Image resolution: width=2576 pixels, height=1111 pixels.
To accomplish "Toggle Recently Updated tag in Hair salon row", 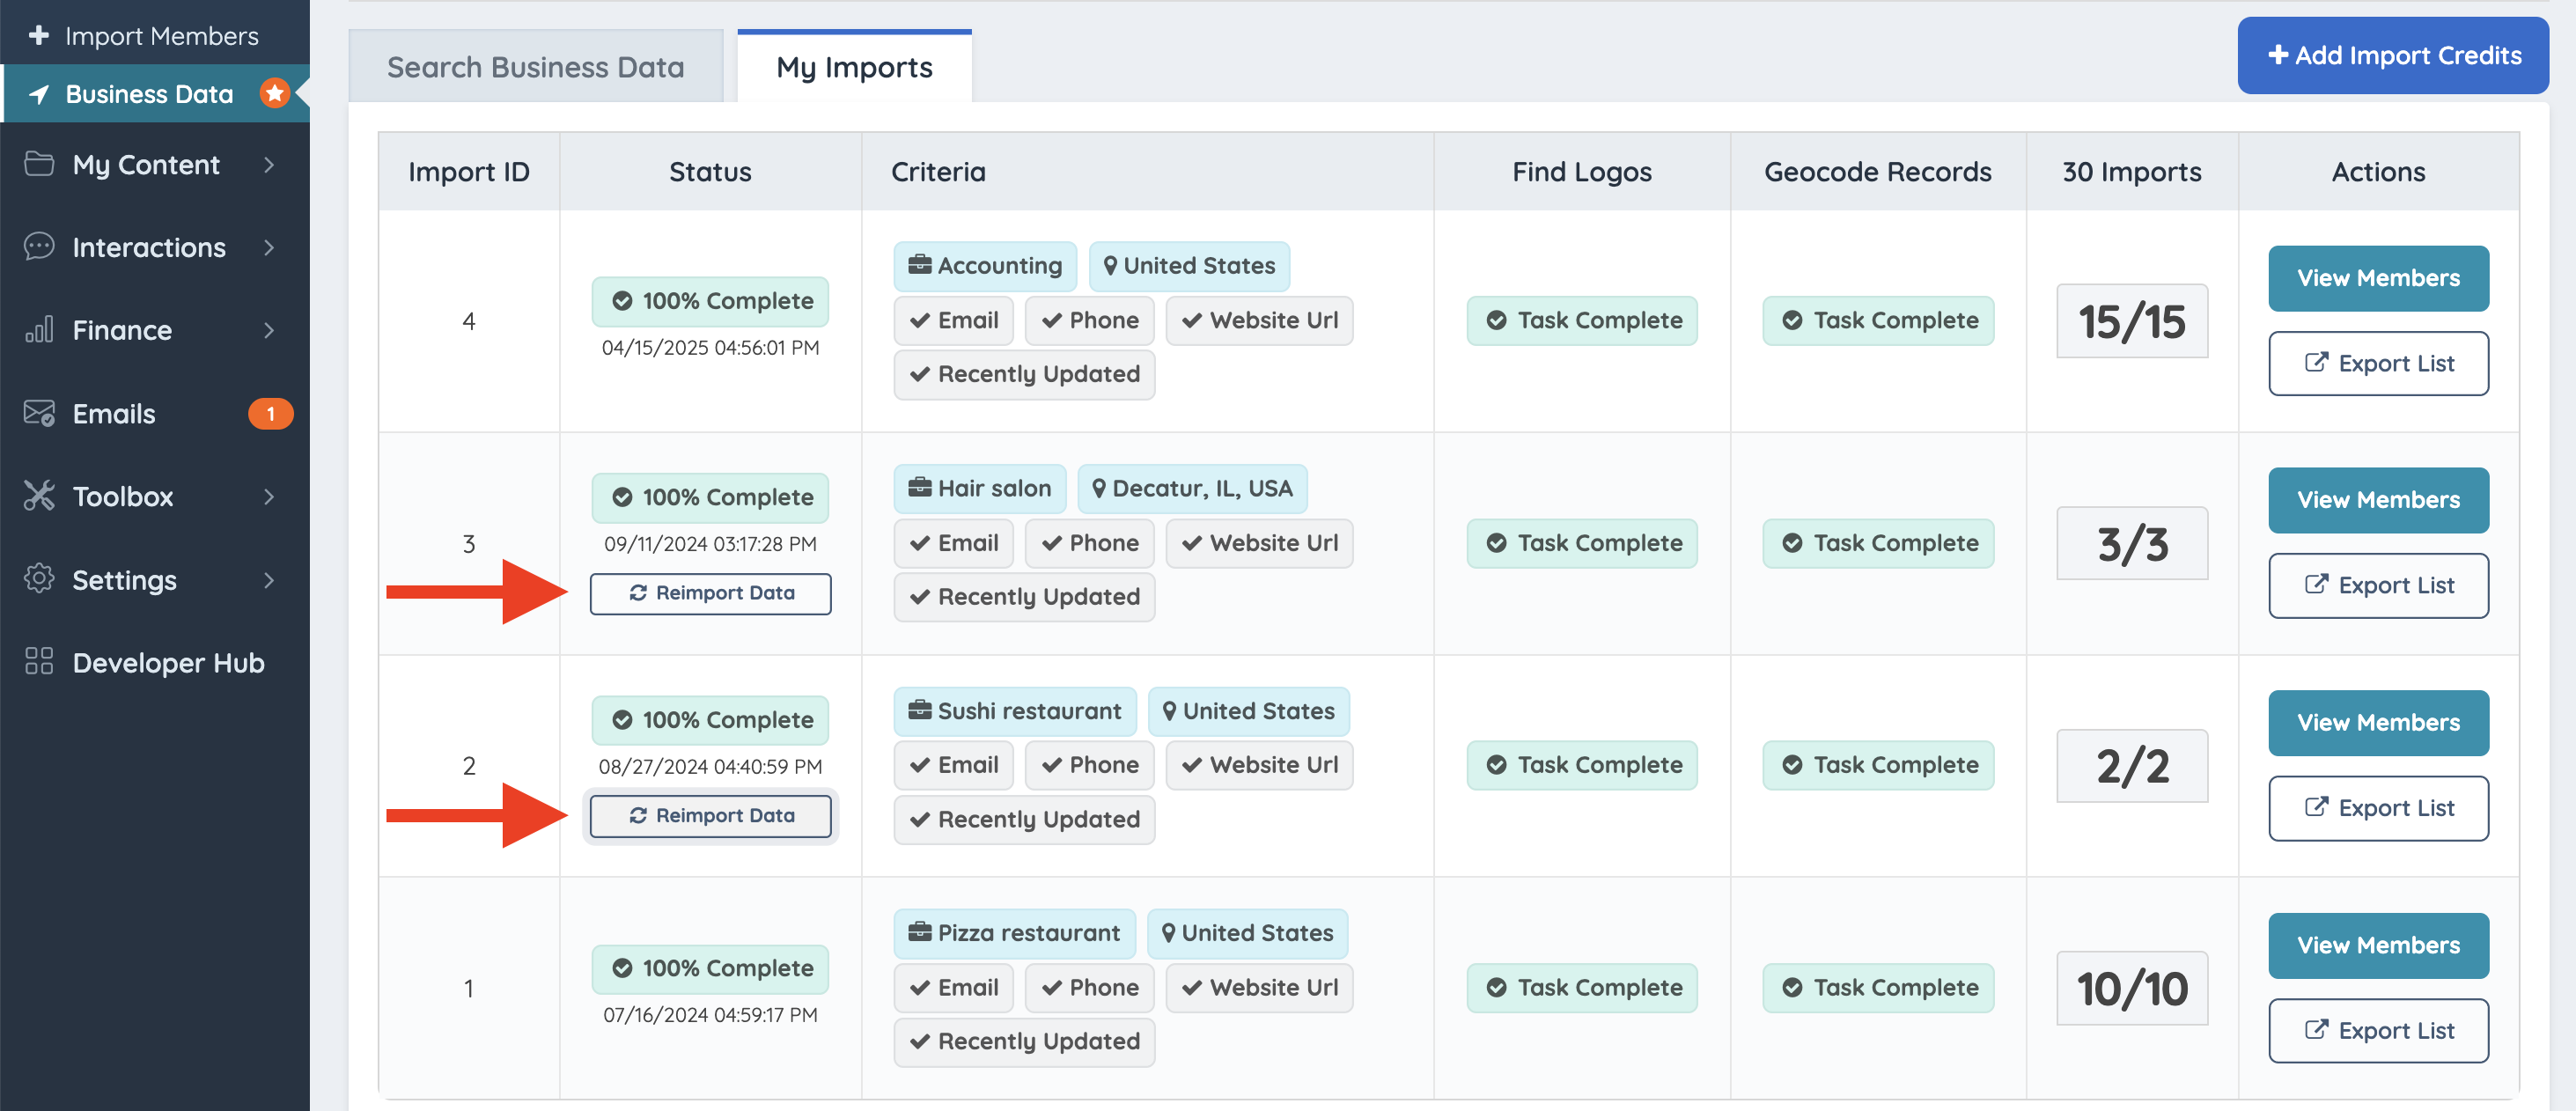I will pyautogui.click(x=1024, y=597).
